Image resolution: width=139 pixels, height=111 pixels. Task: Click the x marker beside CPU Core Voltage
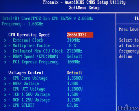(x=5, y=79)
